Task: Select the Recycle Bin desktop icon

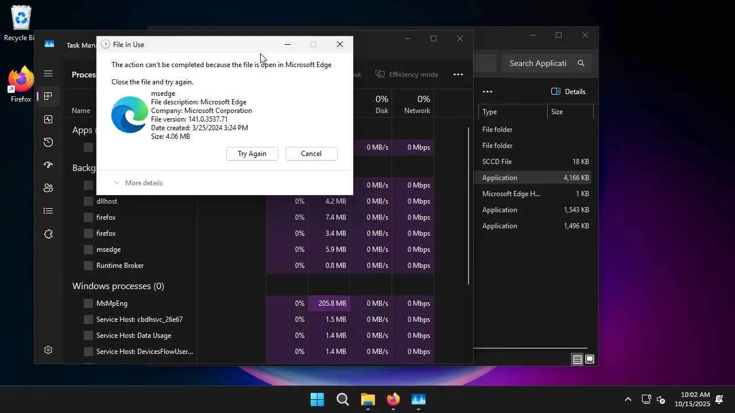Action: (21, 24)
